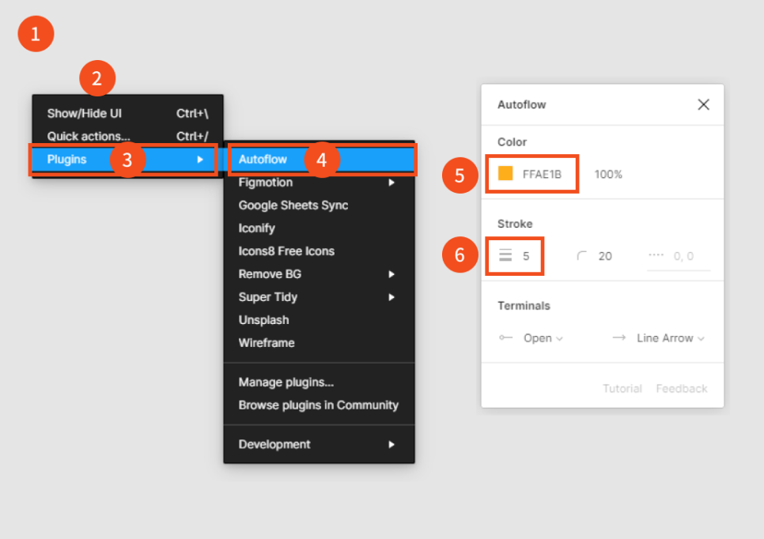Run the Wireframe plugin
This screenshot has width=764, height=539.
[320, 343]
